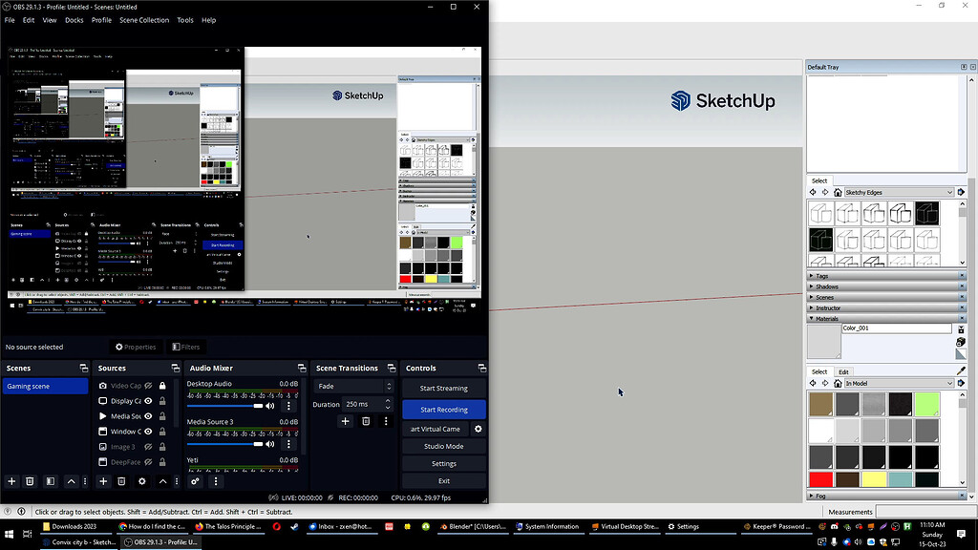Lock the Media Source 3 source
The width and height of the screenshot is (978, 550).
pos(162,416)
